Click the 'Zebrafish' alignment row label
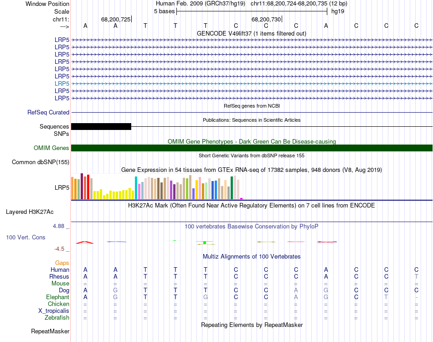 (57, 318)
